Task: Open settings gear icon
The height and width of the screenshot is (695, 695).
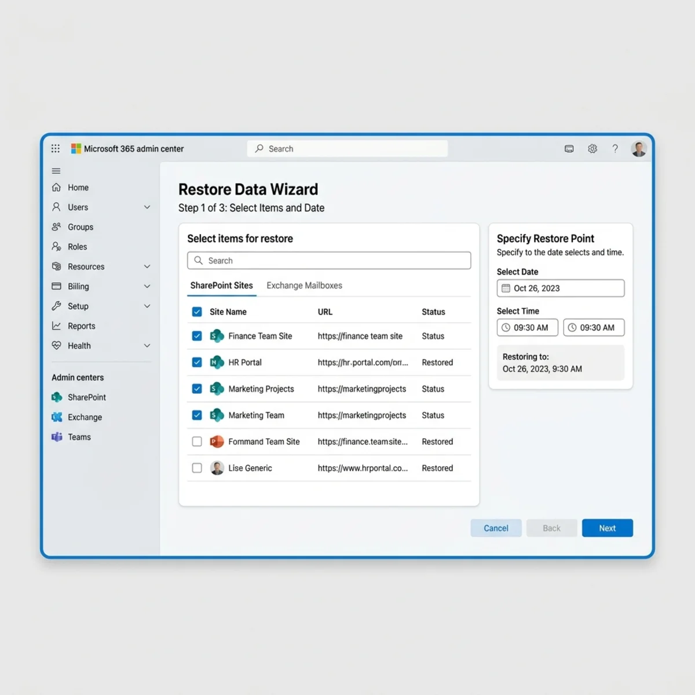Action: point(592,149)
